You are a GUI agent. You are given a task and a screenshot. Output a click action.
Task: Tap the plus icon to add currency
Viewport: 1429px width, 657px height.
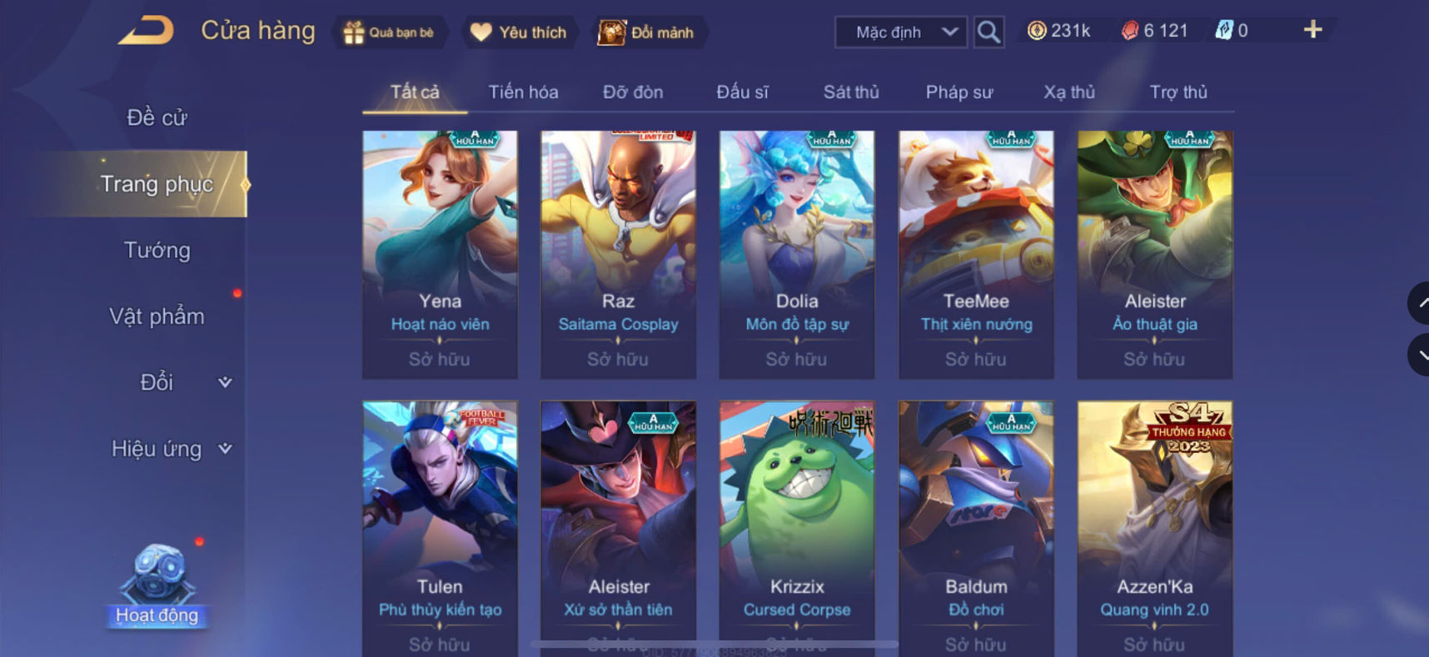coord(1312,30)
